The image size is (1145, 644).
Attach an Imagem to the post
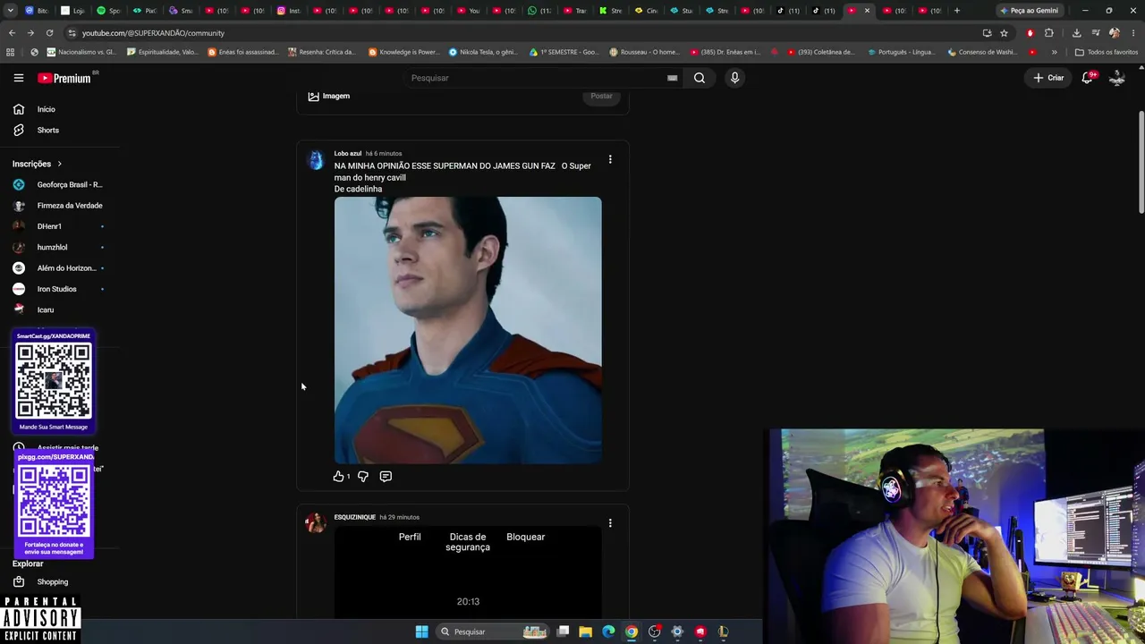click(x=329, y=96)
